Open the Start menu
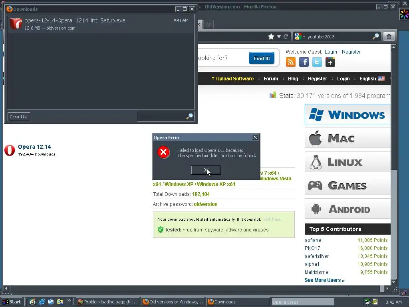The image size is (409, 307). tap(12, 302)
